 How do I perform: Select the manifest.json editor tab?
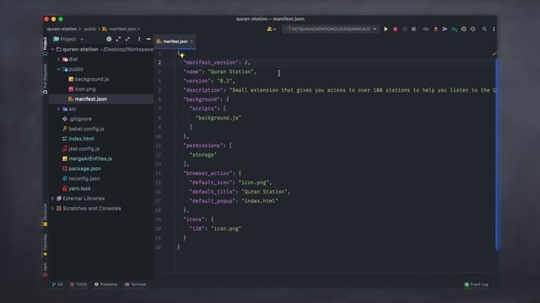pos(175,41)
